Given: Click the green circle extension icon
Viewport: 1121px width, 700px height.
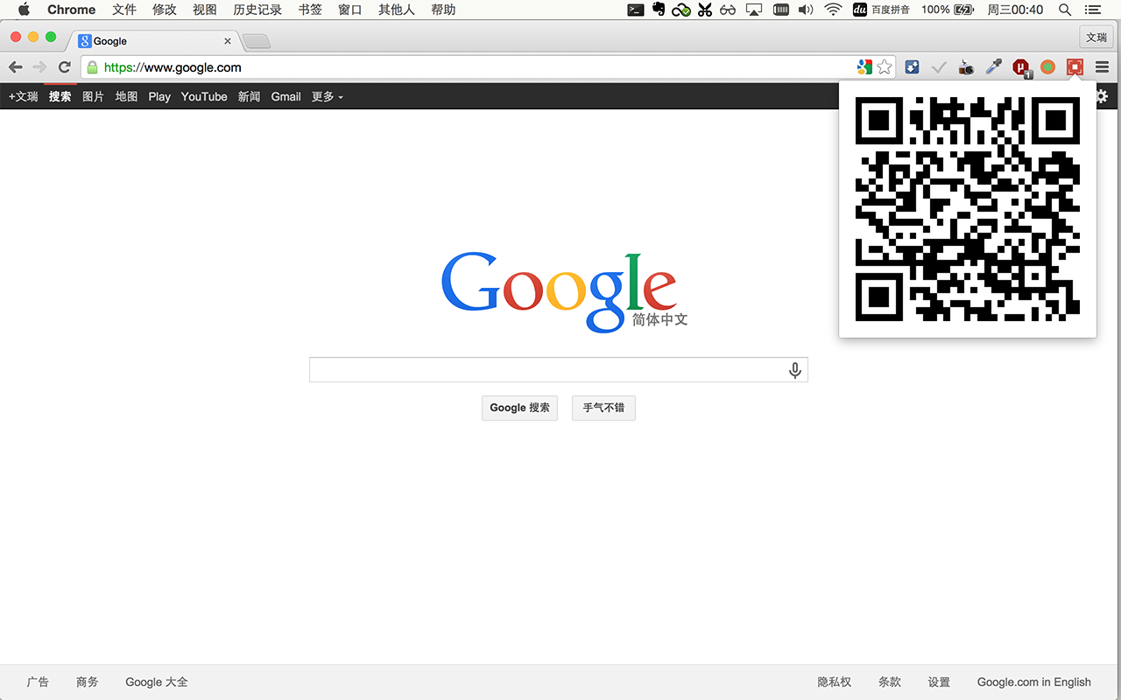Looking at the screenshot, I should [x=1047, y=66].
